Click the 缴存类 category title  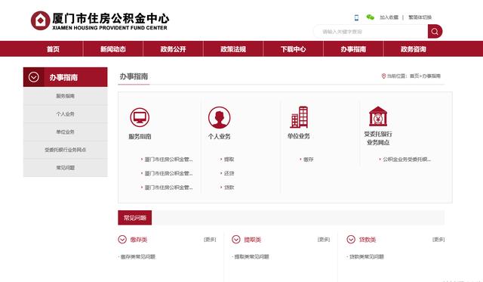click(x=139, y=240)
